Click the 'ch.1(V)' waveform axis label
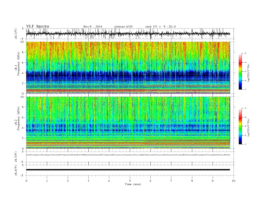263x203 pixels. (x=16, y=34)
